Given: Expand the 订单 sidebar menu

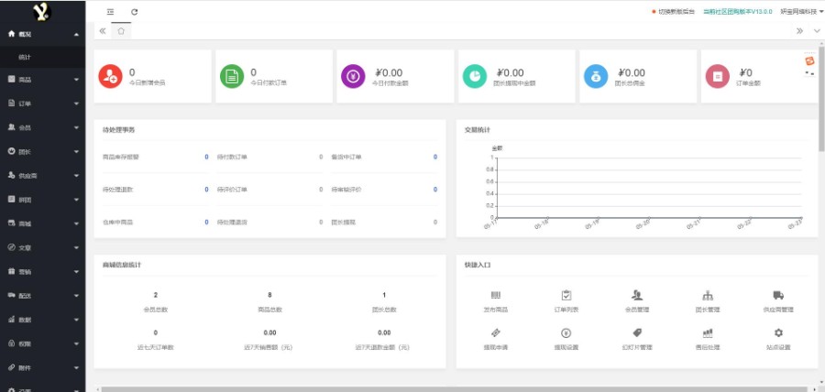Looking at the screenshot, I should (x=42, y=103).
